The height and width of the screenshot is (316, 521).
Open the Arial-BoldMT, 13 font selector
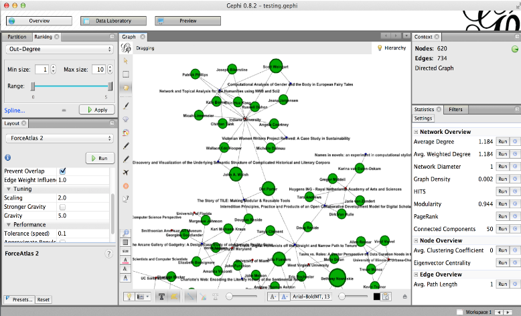point(311,297)
